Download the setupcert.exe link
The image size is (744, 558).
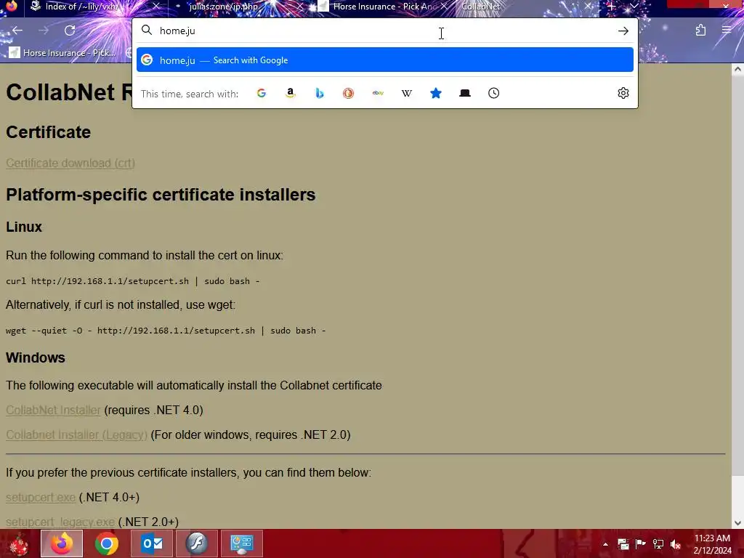click(x=41, y=497)
